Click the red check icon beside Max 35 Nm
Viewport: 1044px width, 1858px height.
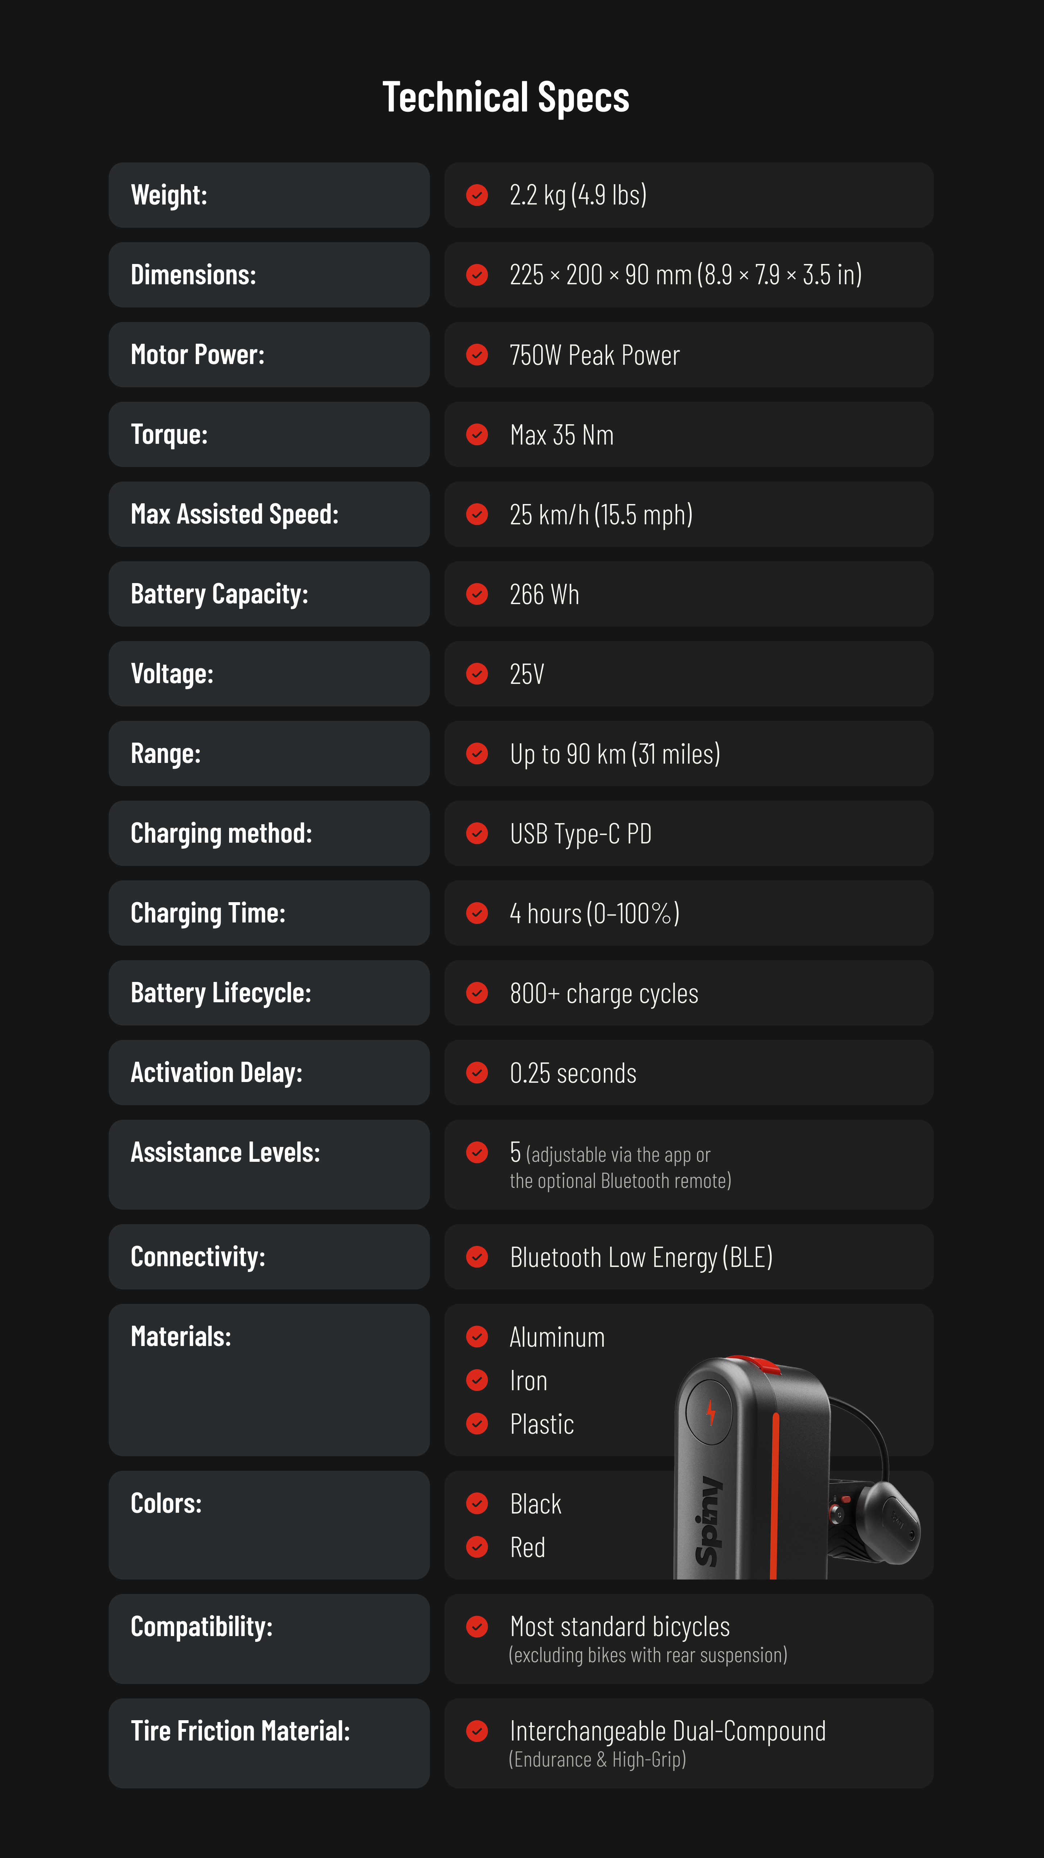coord(477,434)
